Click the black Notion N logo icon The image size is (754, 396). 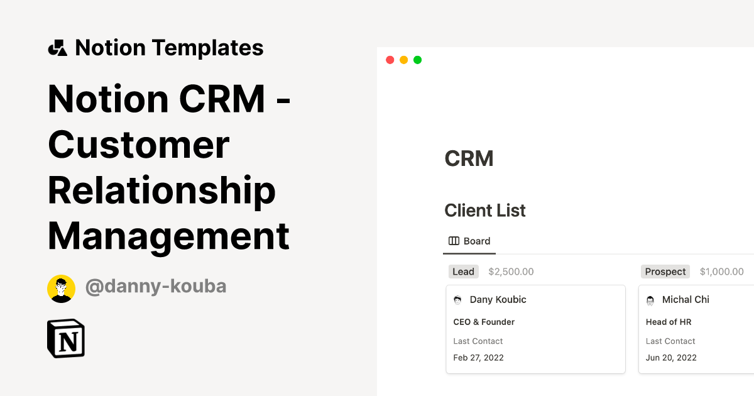[x=66, y=338]
